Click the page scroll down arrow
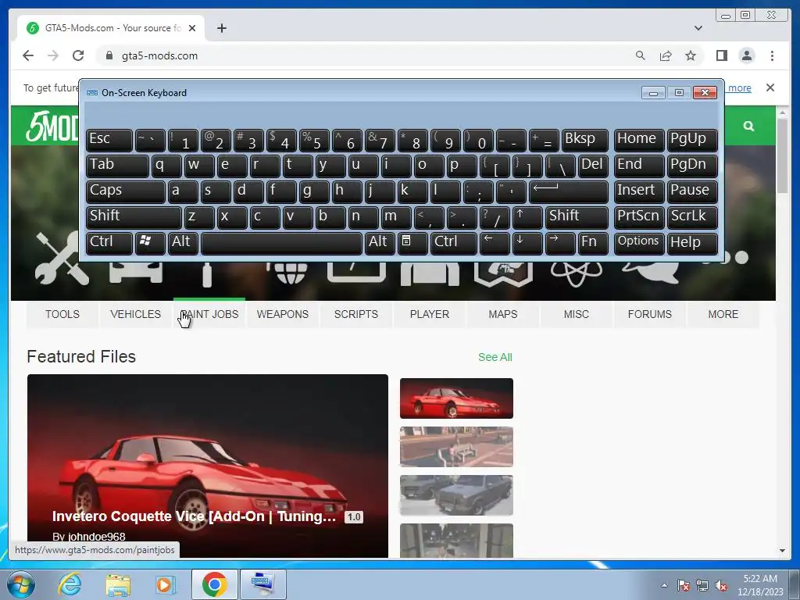800x600 pixels. pos(782,551)
